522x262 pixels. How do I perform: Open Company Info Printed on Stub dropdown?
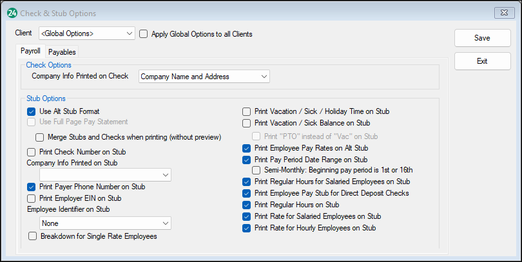point(105,175)
